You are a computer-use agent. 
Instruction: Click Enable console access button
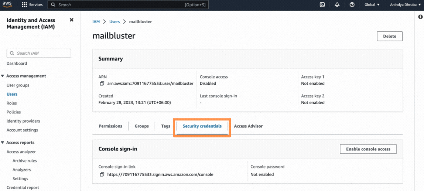click(368, 149)
